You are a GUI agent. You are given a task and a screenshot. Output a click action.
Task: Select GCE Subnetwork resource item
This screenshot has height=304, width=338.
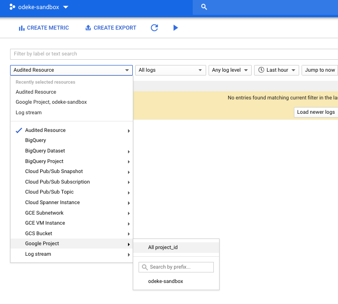pyautogui.click(x=71, y=213)
